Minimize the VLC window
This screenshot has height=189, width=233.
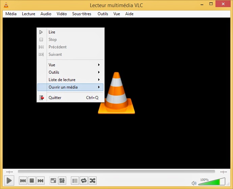[x=202, y=4]
